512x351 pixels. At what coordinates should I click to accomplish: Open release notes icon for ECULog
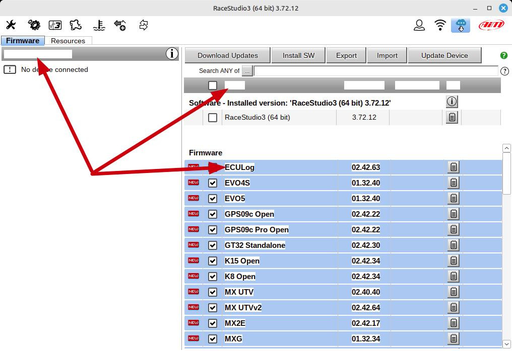click(x=454, y=167)
